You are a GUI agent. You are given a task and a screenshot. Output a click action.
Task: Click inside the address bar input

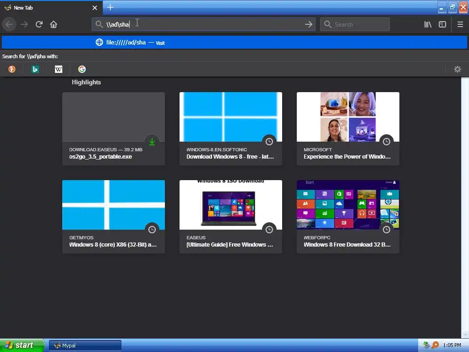203,24
